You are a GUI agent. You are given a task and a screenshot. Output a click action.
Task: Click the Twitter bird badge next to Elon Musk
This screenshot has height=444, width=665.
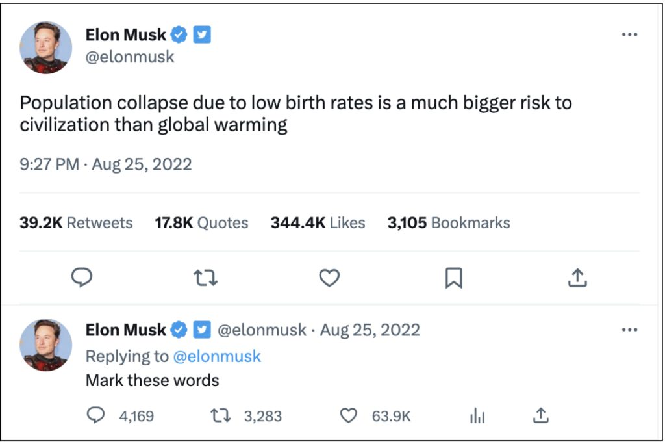[203, 34]
